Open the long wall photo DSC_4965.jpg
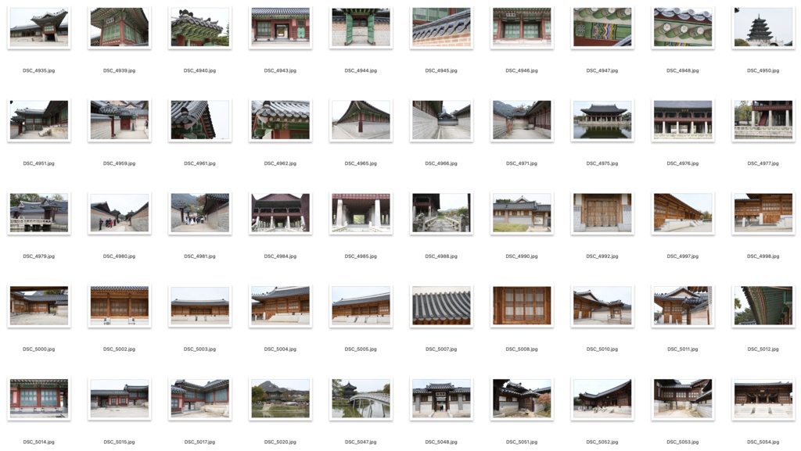801x451 pixels. click(x=360, y=120)
